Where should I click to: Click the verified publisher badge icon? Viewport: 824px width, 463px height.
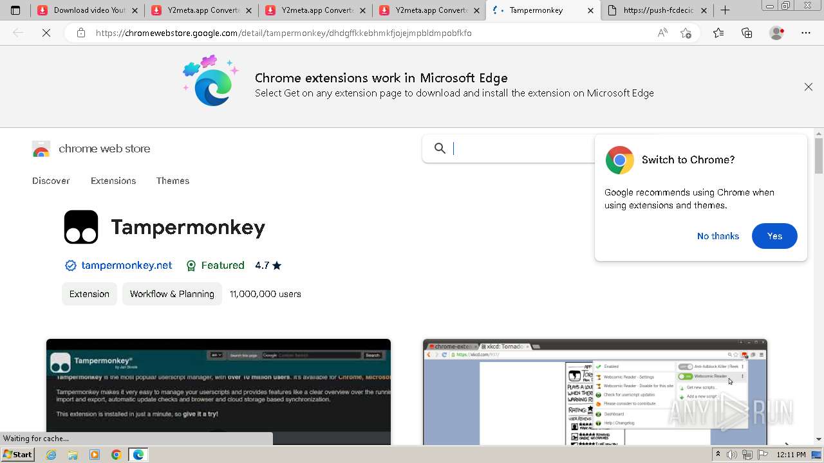click(x=70, y=266)
